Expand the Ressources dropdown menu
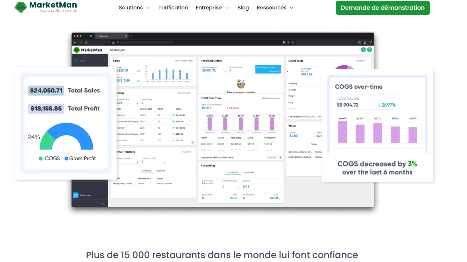The width and height of the screenshot is (467, 262). tap(275, 8)
